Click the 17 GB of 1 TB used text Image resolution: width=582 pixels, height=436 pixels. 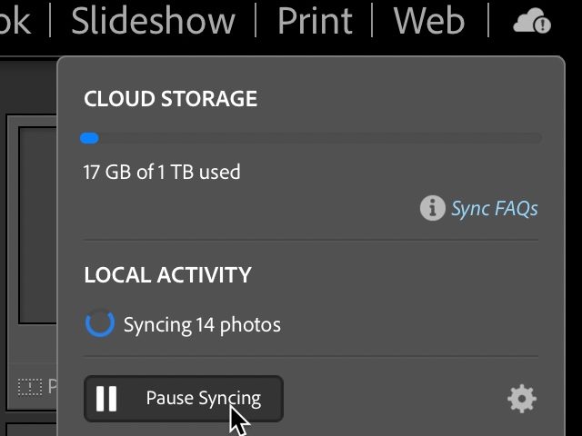click(162, 172)
